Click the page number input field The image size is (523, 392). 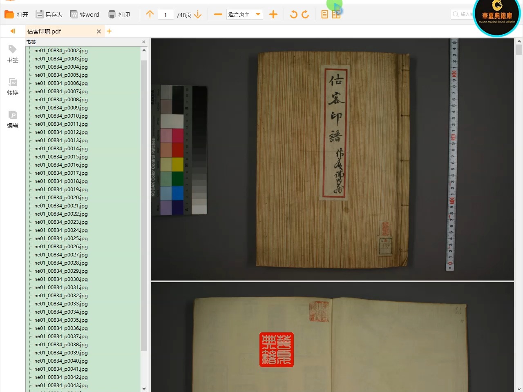(165, 15)
